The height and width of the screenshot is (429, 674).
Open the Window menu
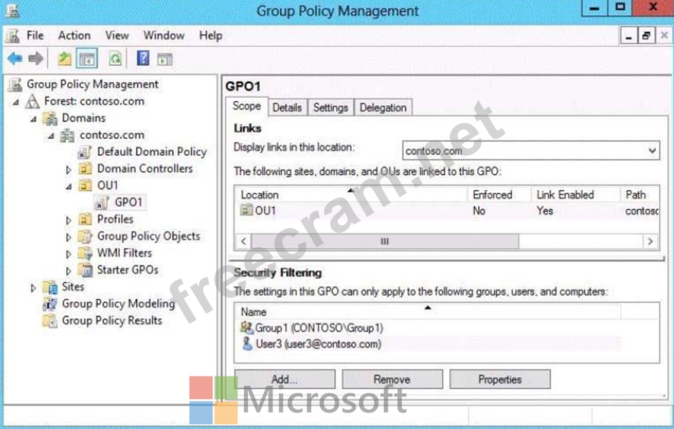[x=164, y=35]
